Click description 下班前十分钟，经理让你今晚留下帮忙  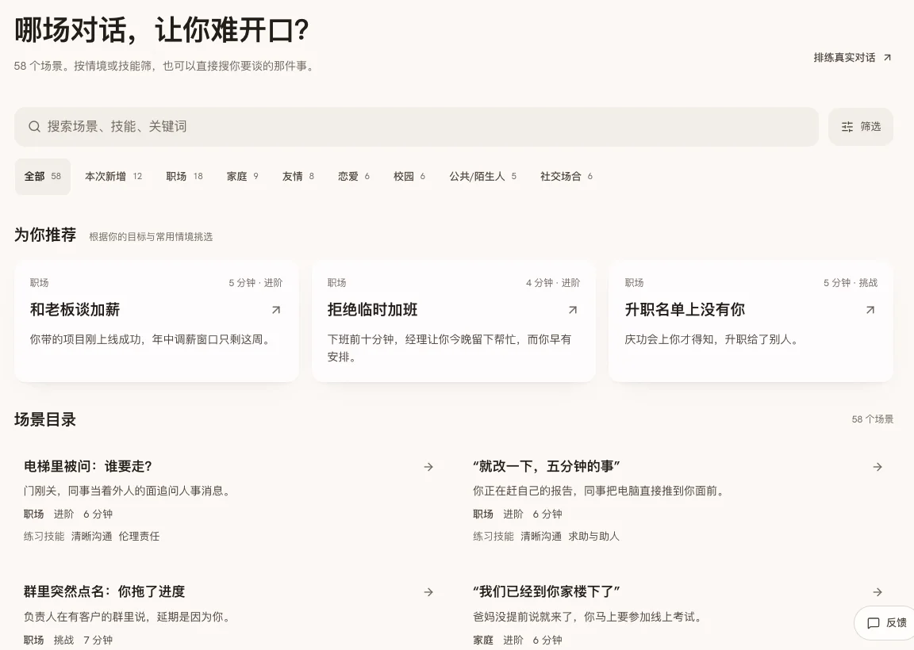(x=449, y=348)
